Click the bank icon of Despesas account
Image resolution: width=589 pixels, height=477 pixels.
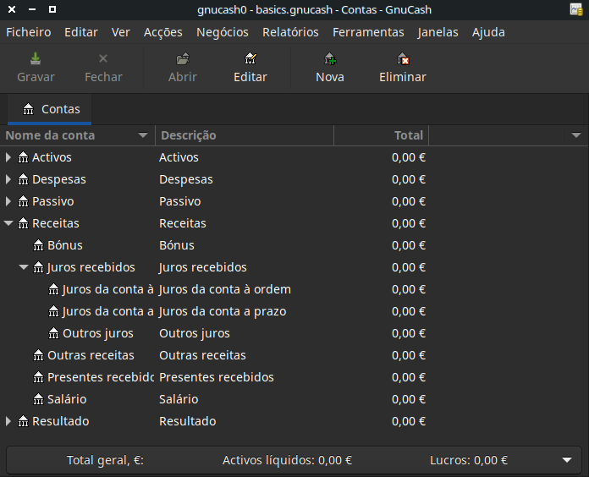(x=24, y=179)
